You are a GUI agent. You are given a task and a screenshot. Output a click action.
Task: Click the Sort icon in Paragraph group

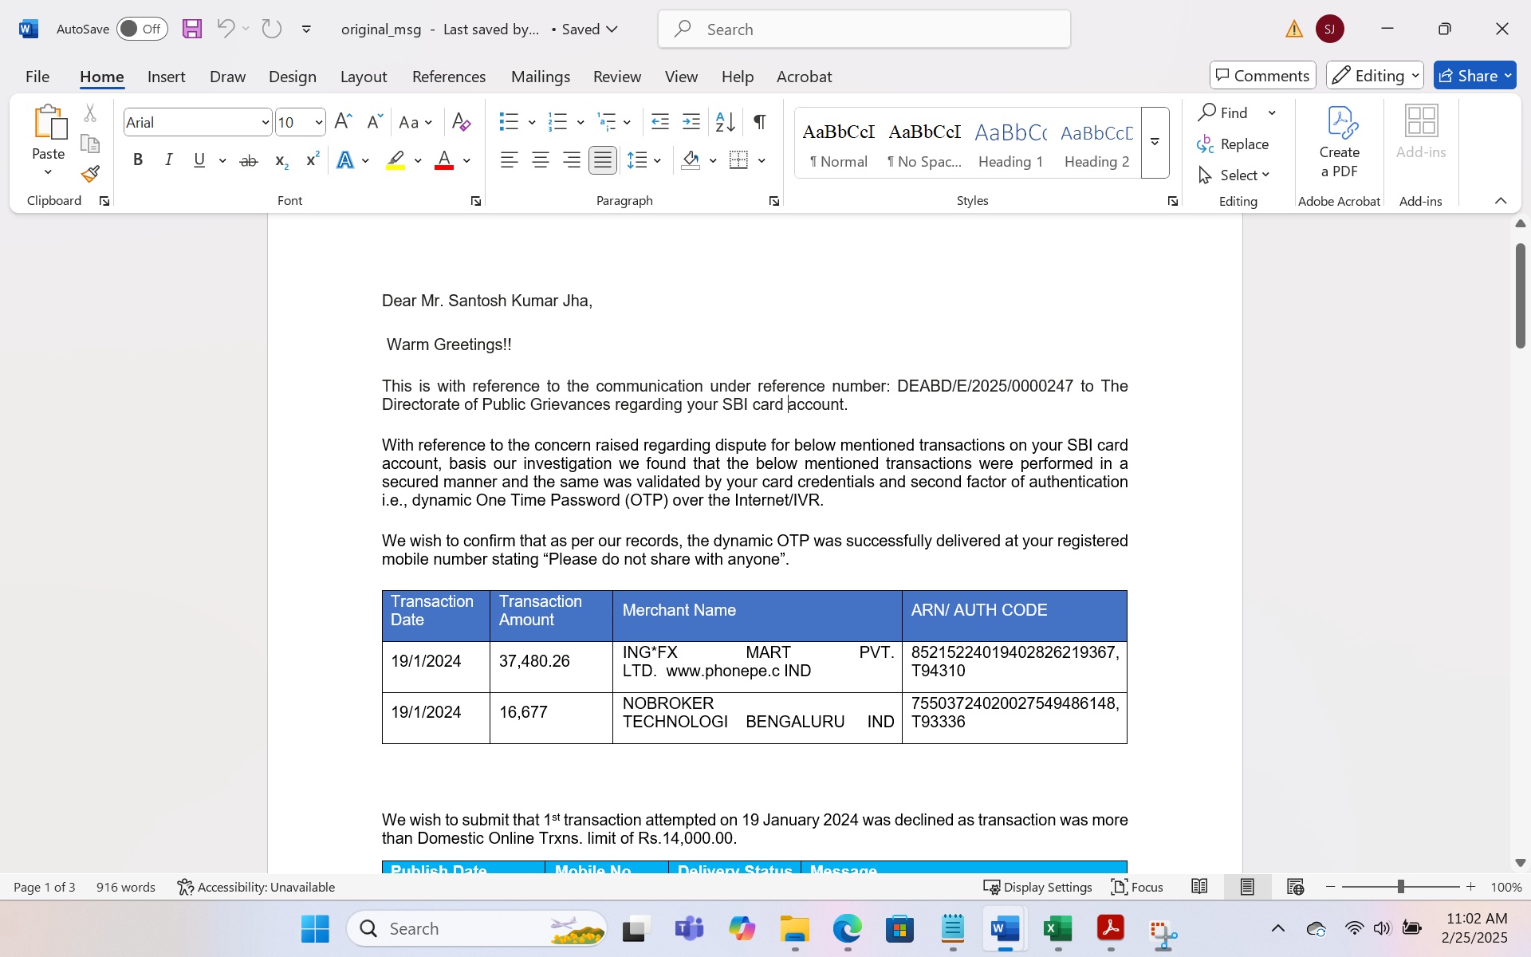(726, 122)
